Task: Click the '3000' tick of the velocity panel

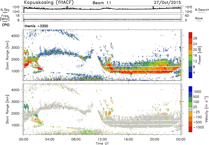Action: (x=15, y=102)
